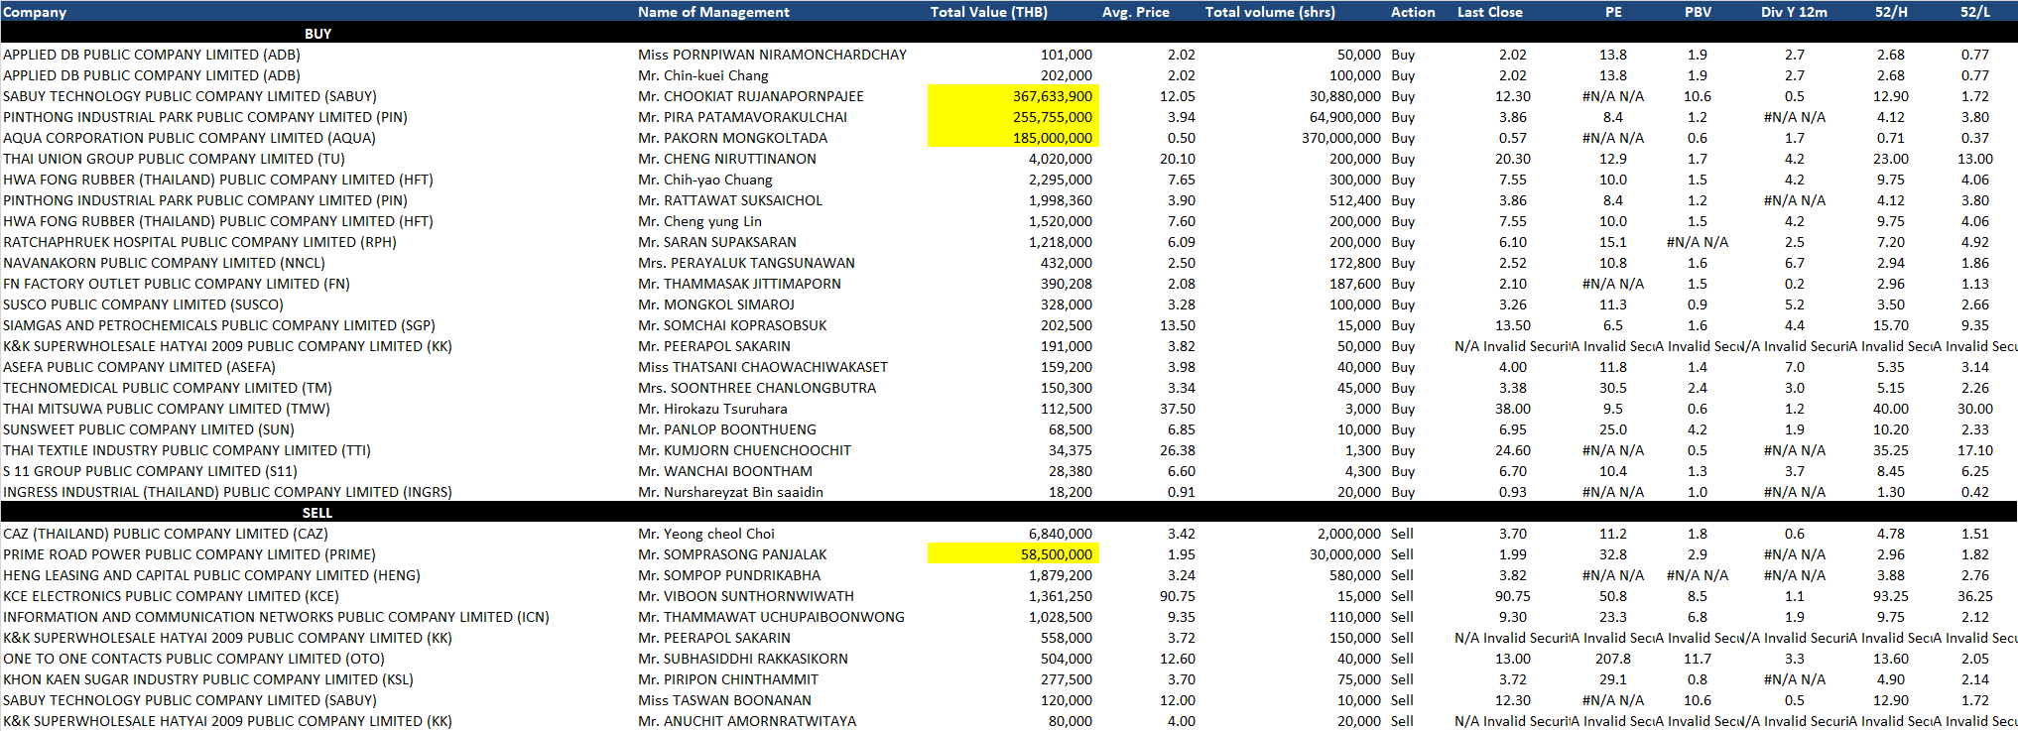Click the Total Value (THB) column header
Viewport: 2018px width, 731px height.
pos(988,12)
